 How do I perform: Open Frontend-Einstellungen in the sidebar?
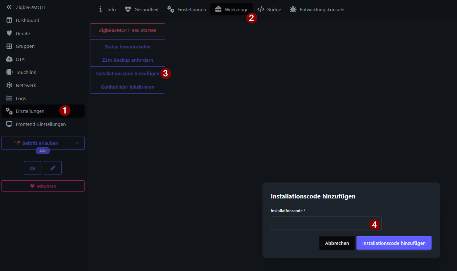tap(41, 124)
